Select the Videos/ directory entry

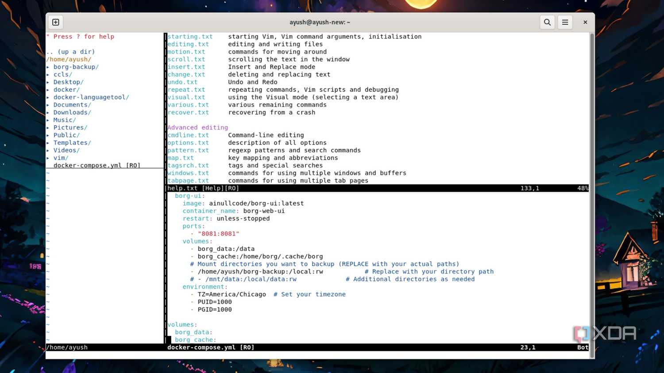point(66,150)
